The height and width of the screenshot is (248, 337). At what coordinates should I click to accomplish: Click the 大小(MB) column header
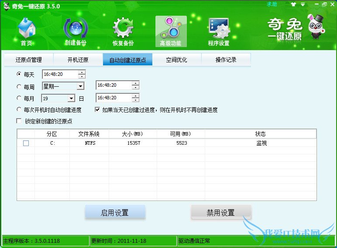pyautogui.click(x=133, y=134)
